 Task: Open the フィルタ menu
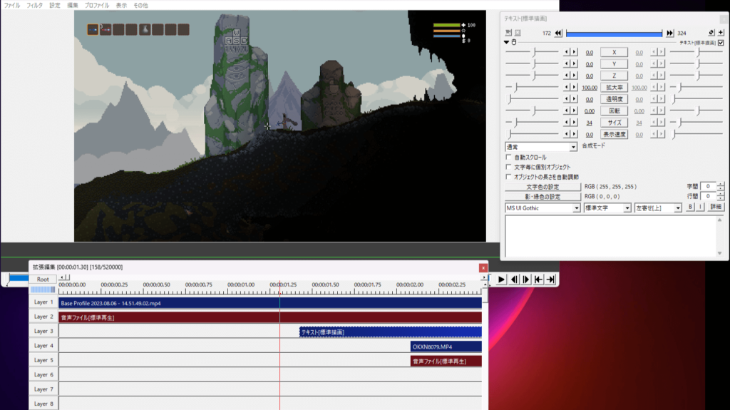[x=34, y=5]
